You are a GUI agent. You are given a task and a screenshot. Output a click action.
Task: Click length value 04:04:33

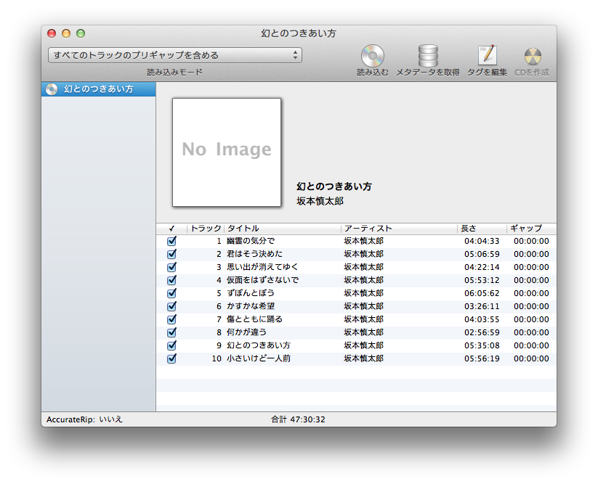click(482, 241)
